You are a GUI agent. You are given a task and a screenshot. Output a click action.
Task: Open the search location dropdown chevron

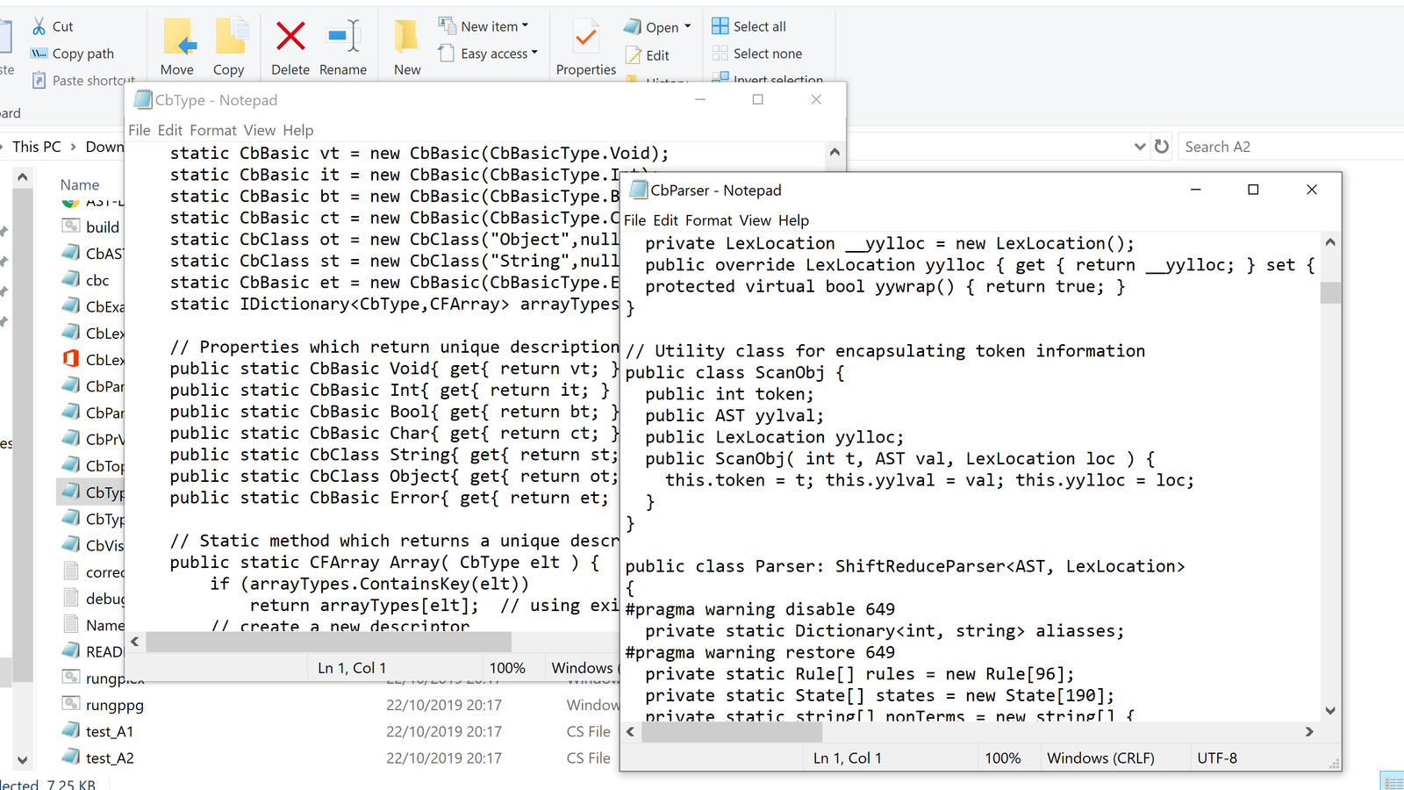click(x=1139, y=147)
